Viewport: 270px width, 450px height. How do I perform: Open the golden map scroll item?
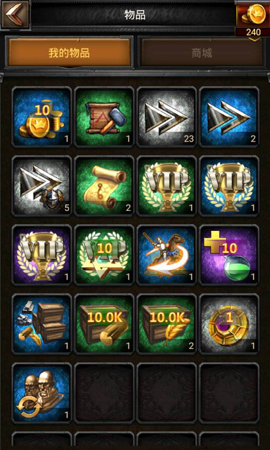(x=104, y=186)
